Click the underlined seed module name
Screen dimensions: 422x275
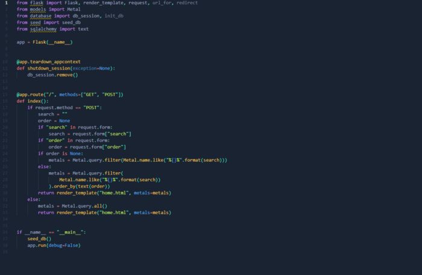[x=35, y=22]
